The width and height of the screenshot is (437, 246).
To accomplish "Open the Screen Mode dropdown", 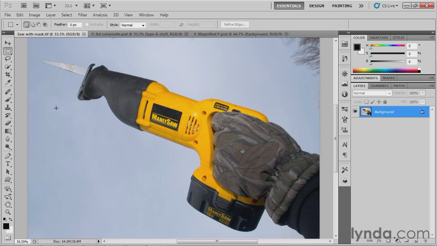I will point(105,5).
